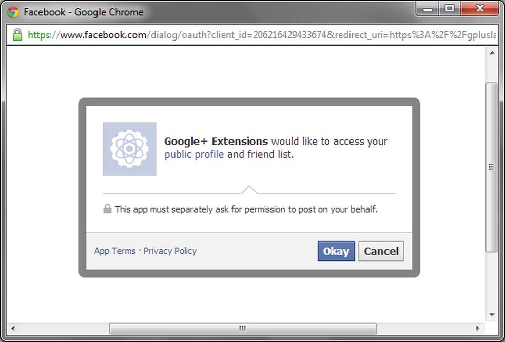This screenshot has height=342, width=505.
Task: Close the Facebook popup window
Action: (x=480, y=9)
